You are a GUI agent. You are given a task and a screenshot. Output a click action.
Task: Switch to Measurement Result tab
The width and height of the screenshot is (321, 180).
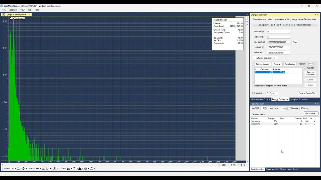289,169
